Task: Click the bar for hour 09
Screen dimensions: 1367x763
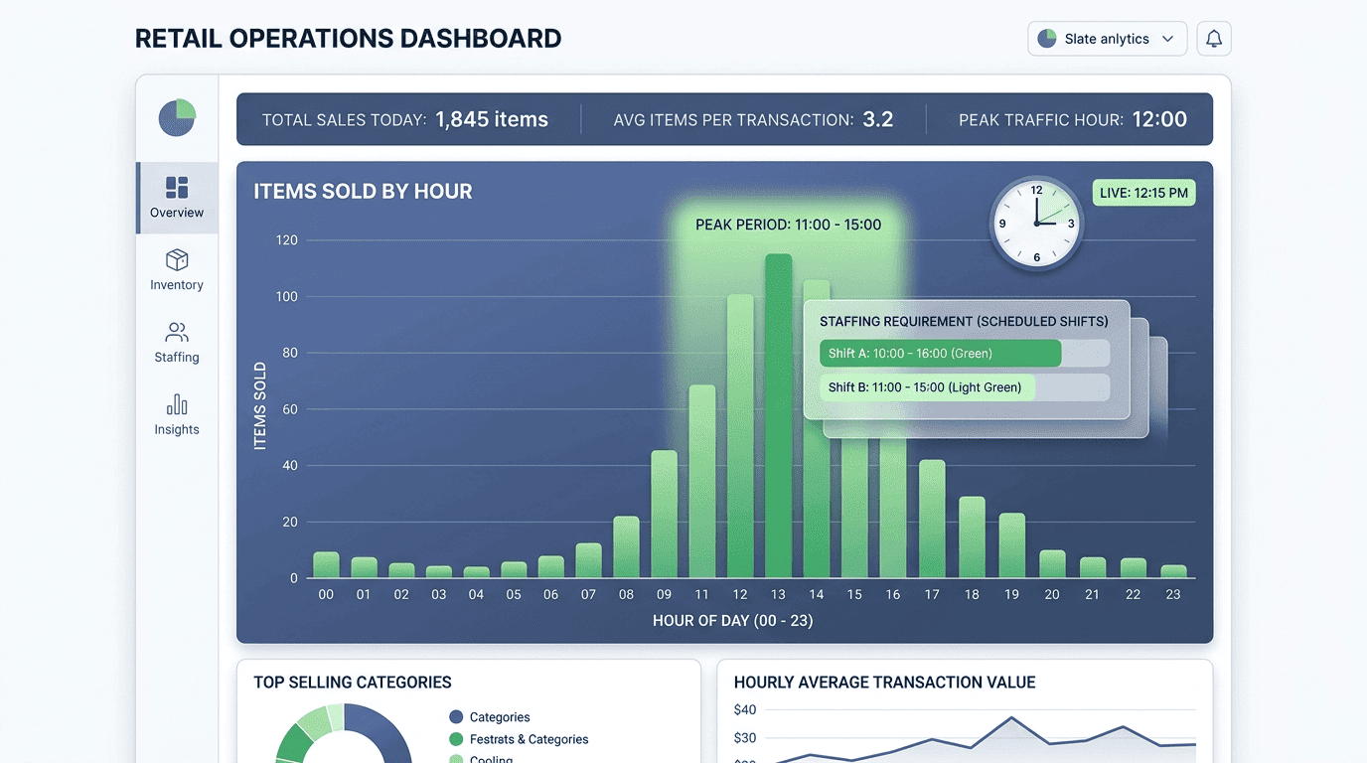Action: pos(665,515)
